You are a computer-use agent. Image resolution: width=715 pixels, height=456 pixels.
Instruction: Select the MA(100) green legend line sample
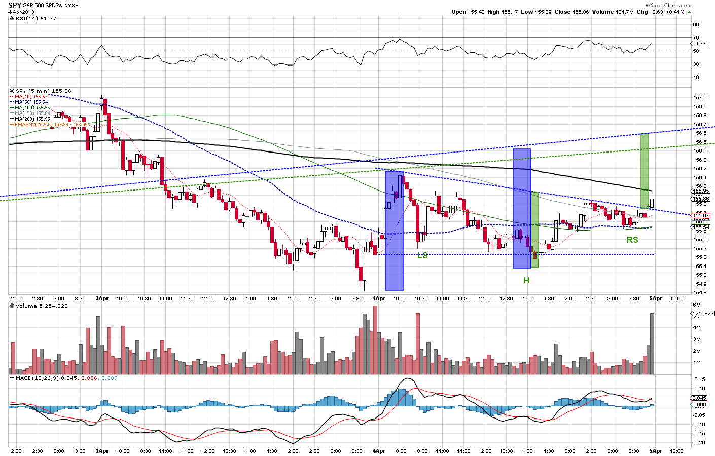(12, 108)
